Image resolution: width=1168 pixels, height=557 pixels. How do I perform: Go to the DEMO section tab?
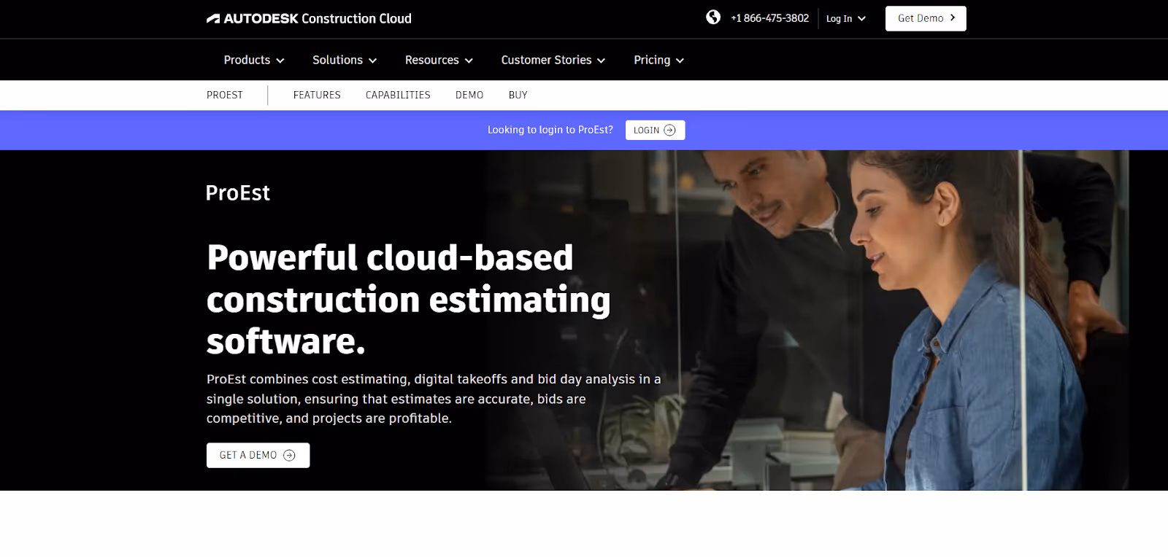469,95
